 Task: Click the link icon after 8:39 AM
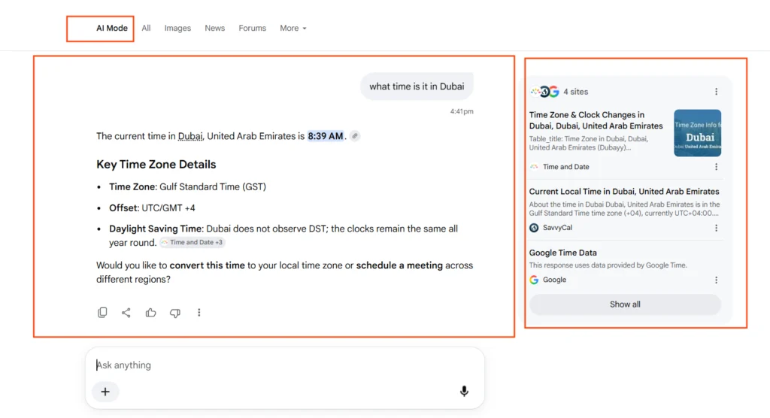(355, 136)
